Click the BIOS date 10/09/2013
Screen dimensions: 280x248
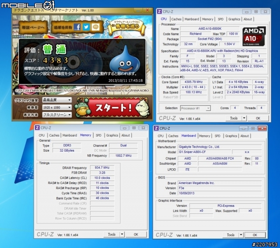point(220,193)
